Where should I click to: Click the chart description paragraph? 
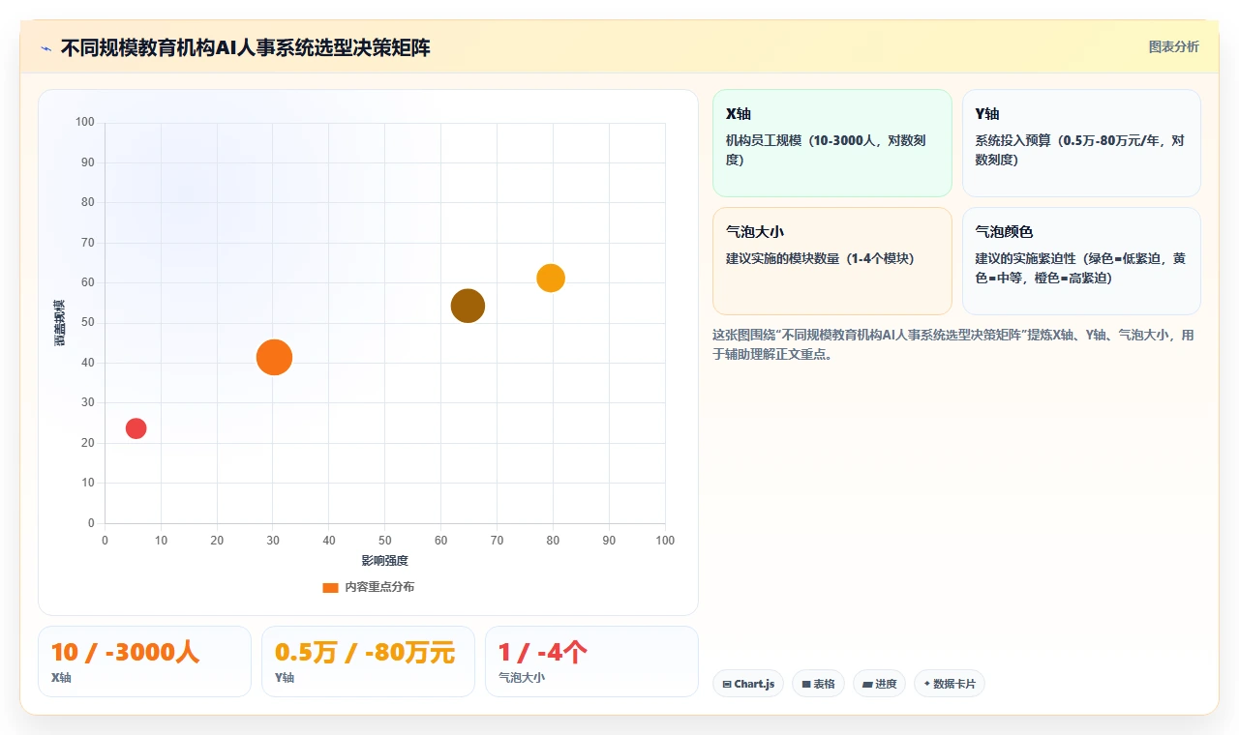955,344
